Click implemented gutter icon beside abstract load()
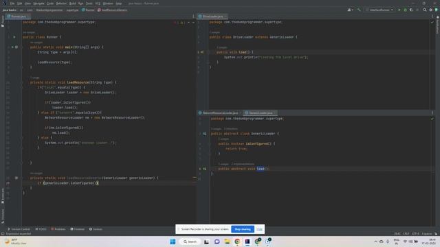Image resolution: width=440 pixels, height=247 pixels. tap(205, 169)
